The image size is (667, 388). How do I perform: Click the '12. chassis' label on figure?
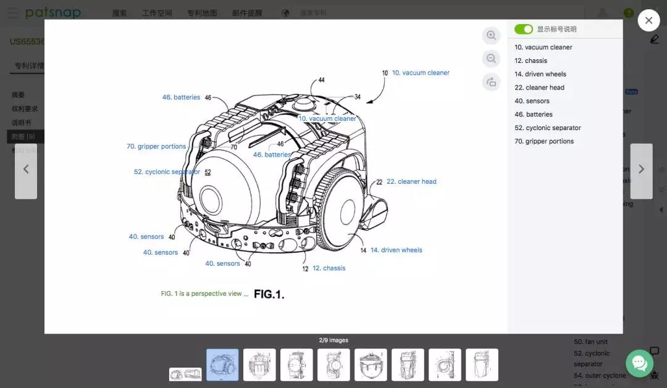pos(329,268)
